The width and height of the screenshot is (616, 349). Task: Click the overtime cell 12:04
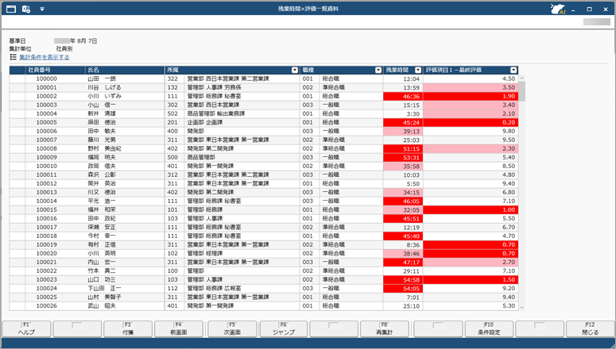403,79
